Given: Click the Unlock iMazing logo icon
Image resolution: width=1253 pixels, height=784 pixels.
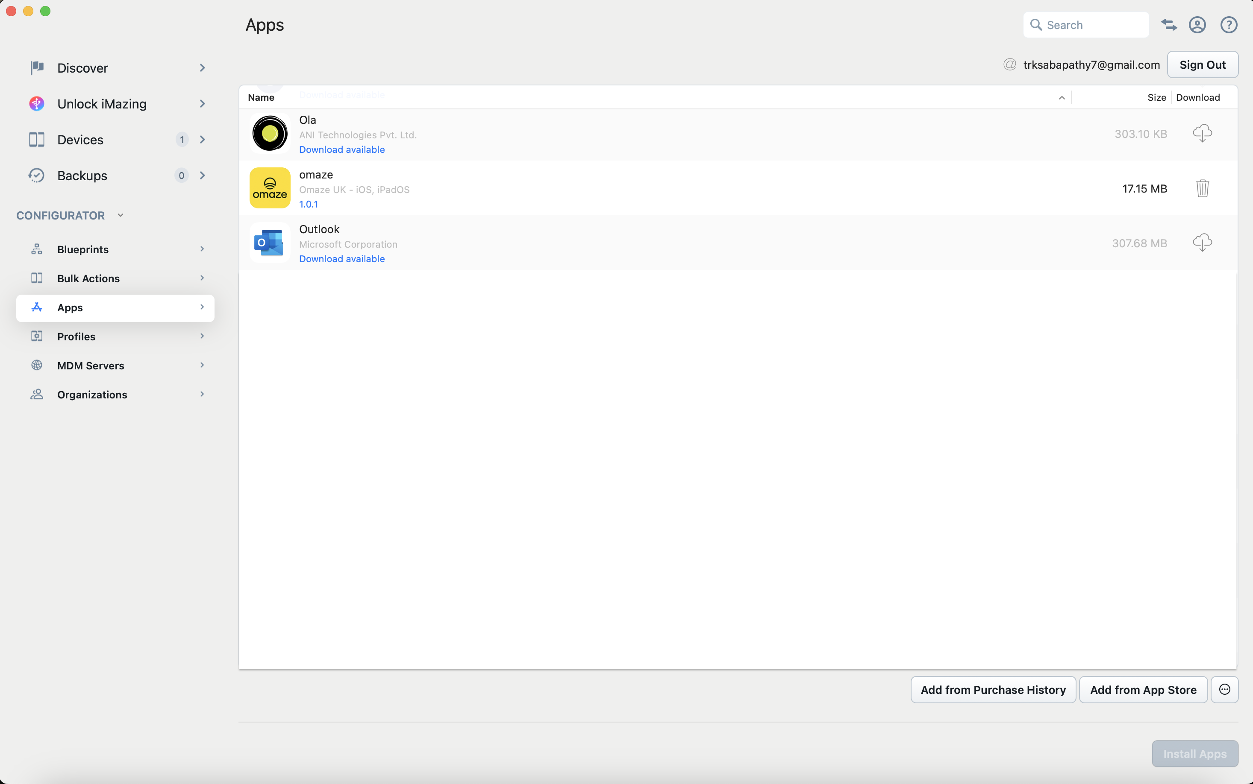Looking at the screenshot, I should point(37,104).
